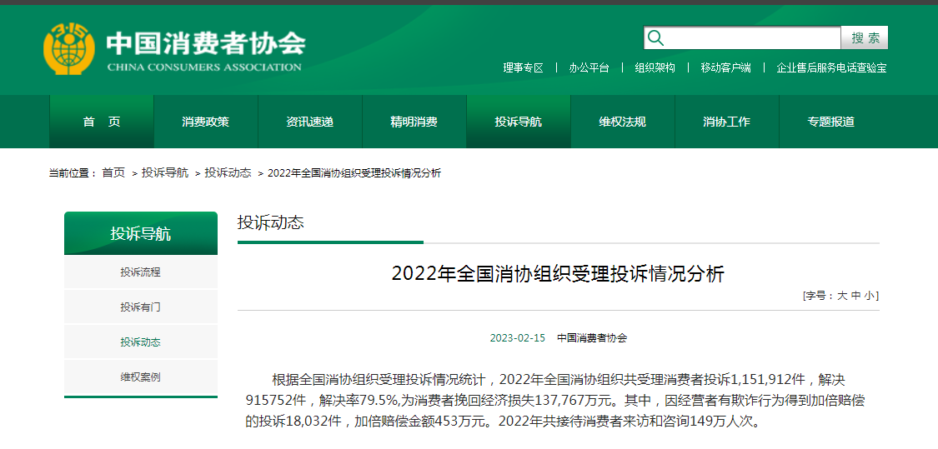Viewport: 938px width, 449px height.
Task: Click the breadcrumb article title 2022年全国消协组织受理投诉情况分析
Action: [x=354, y=172]
